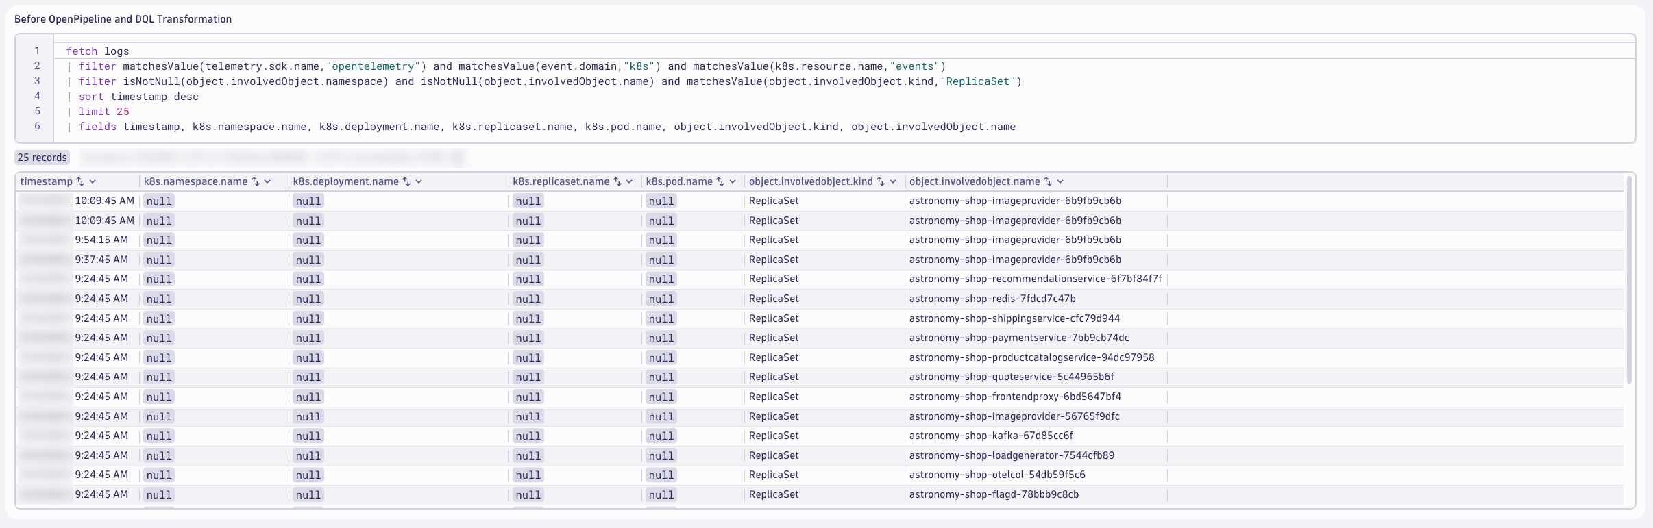This screenshot has width=1653, height=528.
Task: Open k8s.deployment.name column options chevron
Action: tap(419, 181)
